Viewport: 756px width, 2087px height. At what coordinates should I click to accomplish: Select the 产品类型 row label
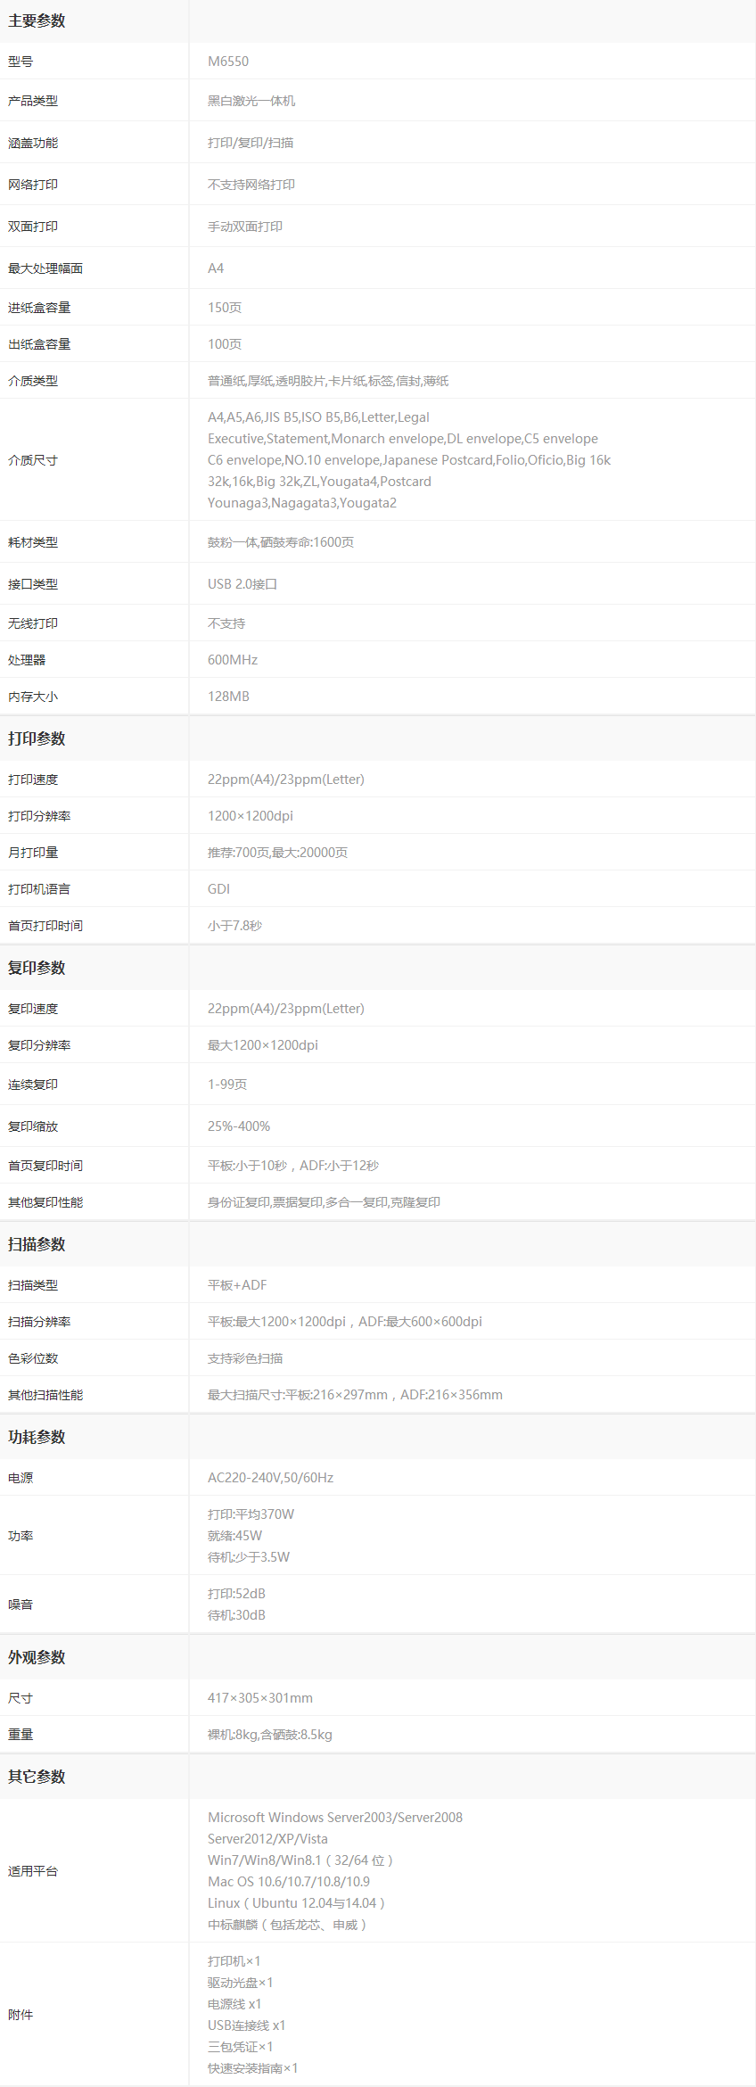coord(33,101)
